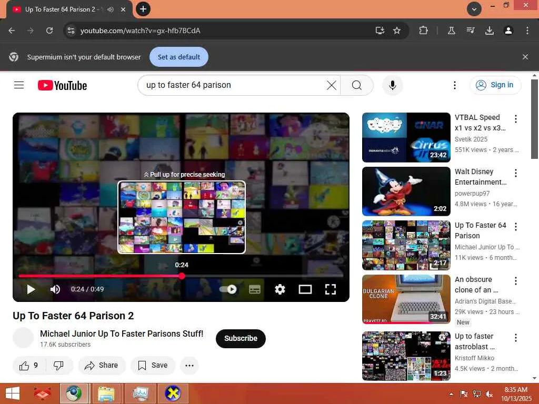Install app icon in address bar
The width and height of the screenshot is (539, 404).
(x=380, y=31)
